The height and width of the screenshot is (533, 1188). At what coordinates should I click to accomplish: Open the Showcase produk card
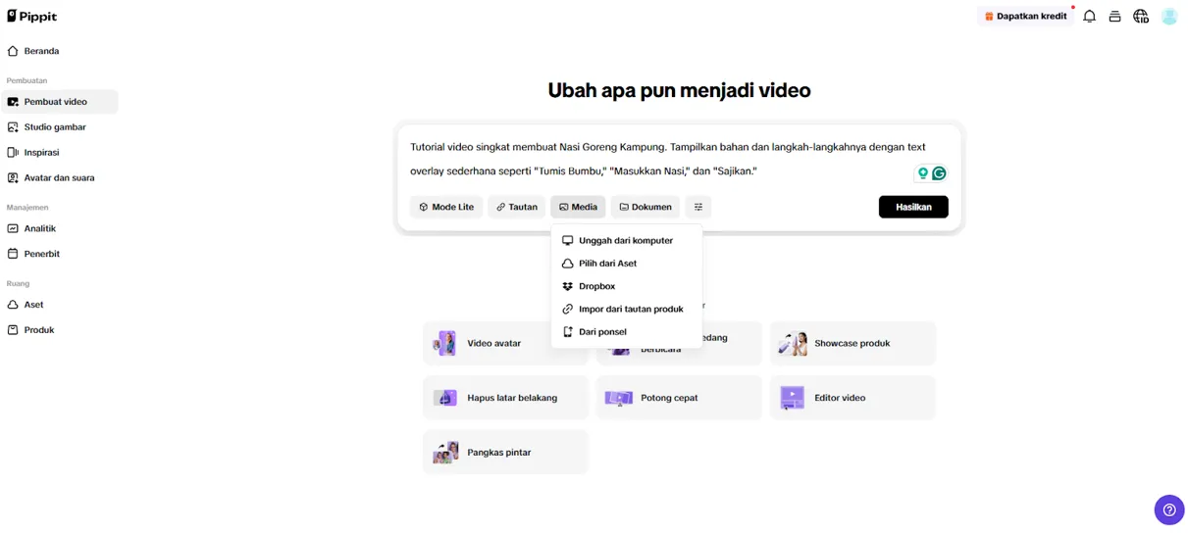coord(852,343)
